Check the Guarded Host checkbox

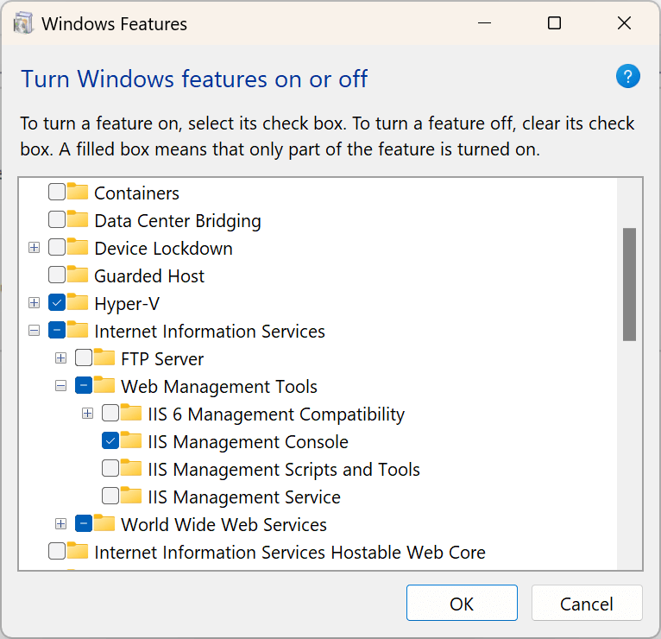click(x=57, y=275)
